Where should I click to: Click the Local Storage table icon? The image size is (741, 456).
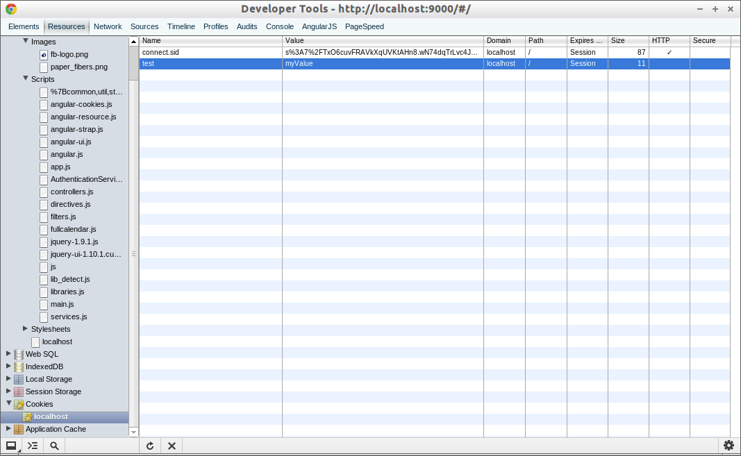pos(19,380)
